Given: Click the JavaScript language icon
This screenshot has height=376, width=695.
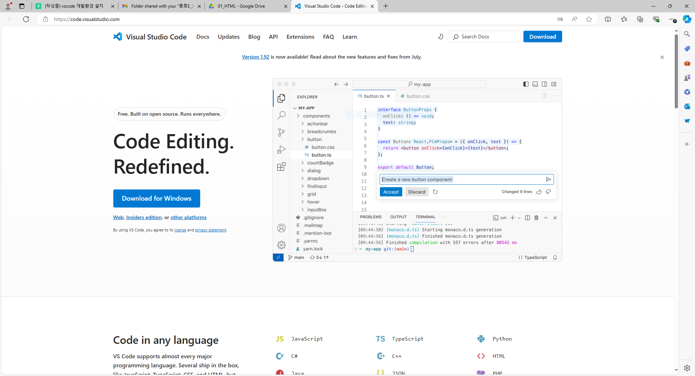Looking at the screenshot, I should [279, 339].
